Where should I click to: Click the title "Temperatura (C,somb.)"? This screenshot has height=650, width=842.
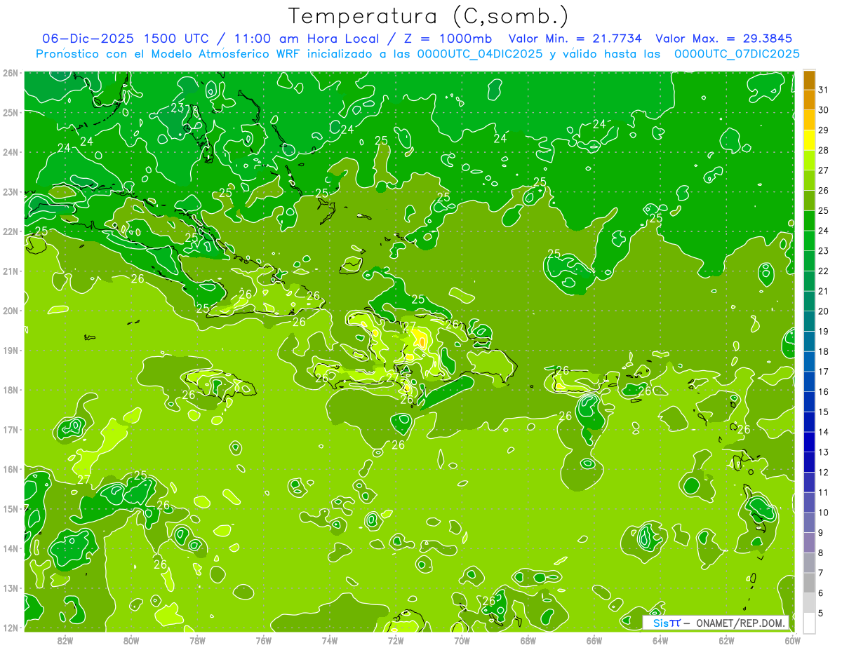pos(429,17)
